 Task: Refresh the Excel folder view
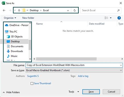[75, 10]
